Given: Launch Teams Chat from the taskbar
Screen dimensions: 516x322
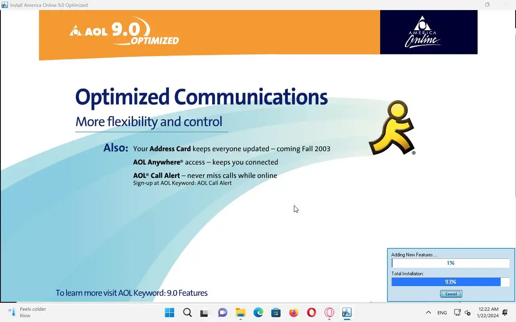Looking at the screenshot, I should click(223, 312).
